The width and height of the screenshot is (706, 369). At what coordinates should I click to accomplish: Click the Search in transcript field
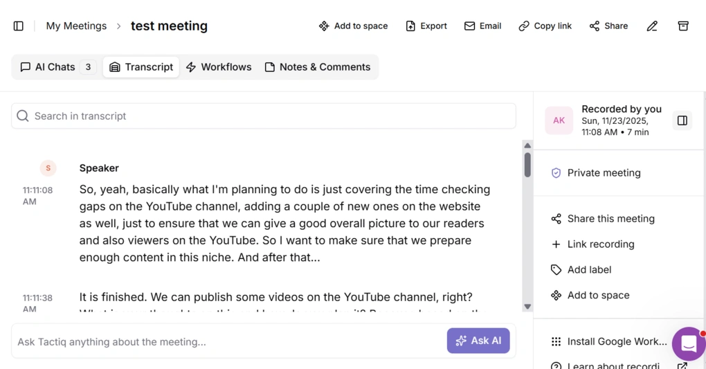(x=263, y=116)
